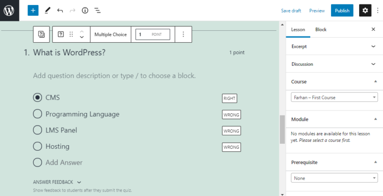This screenshot has width=383, height=196.
Task: Select the Hosting radio button
Action: [37, 146]
